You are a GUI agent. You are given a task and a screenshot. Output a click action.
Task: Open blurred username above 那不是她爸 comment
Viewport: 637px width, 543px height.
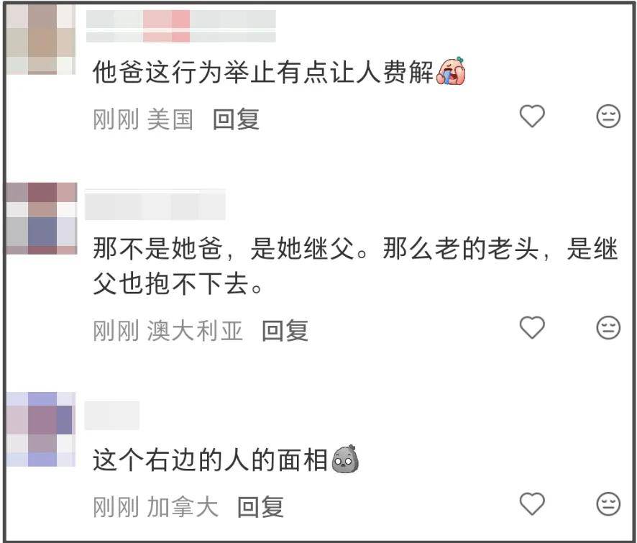coord(155,205)
